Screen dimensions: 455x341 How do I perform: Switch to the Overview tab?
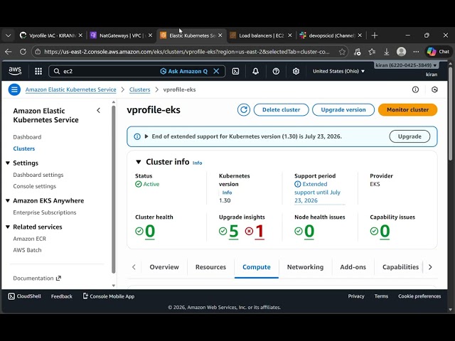coord(164,267)
